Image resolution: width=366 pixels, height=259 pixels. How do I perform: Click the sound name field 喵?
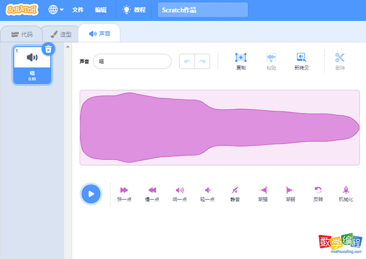(132, 61)
